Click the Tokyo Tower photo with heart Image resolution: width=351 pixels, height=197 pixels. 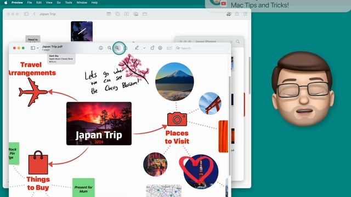tap(199, 171)
